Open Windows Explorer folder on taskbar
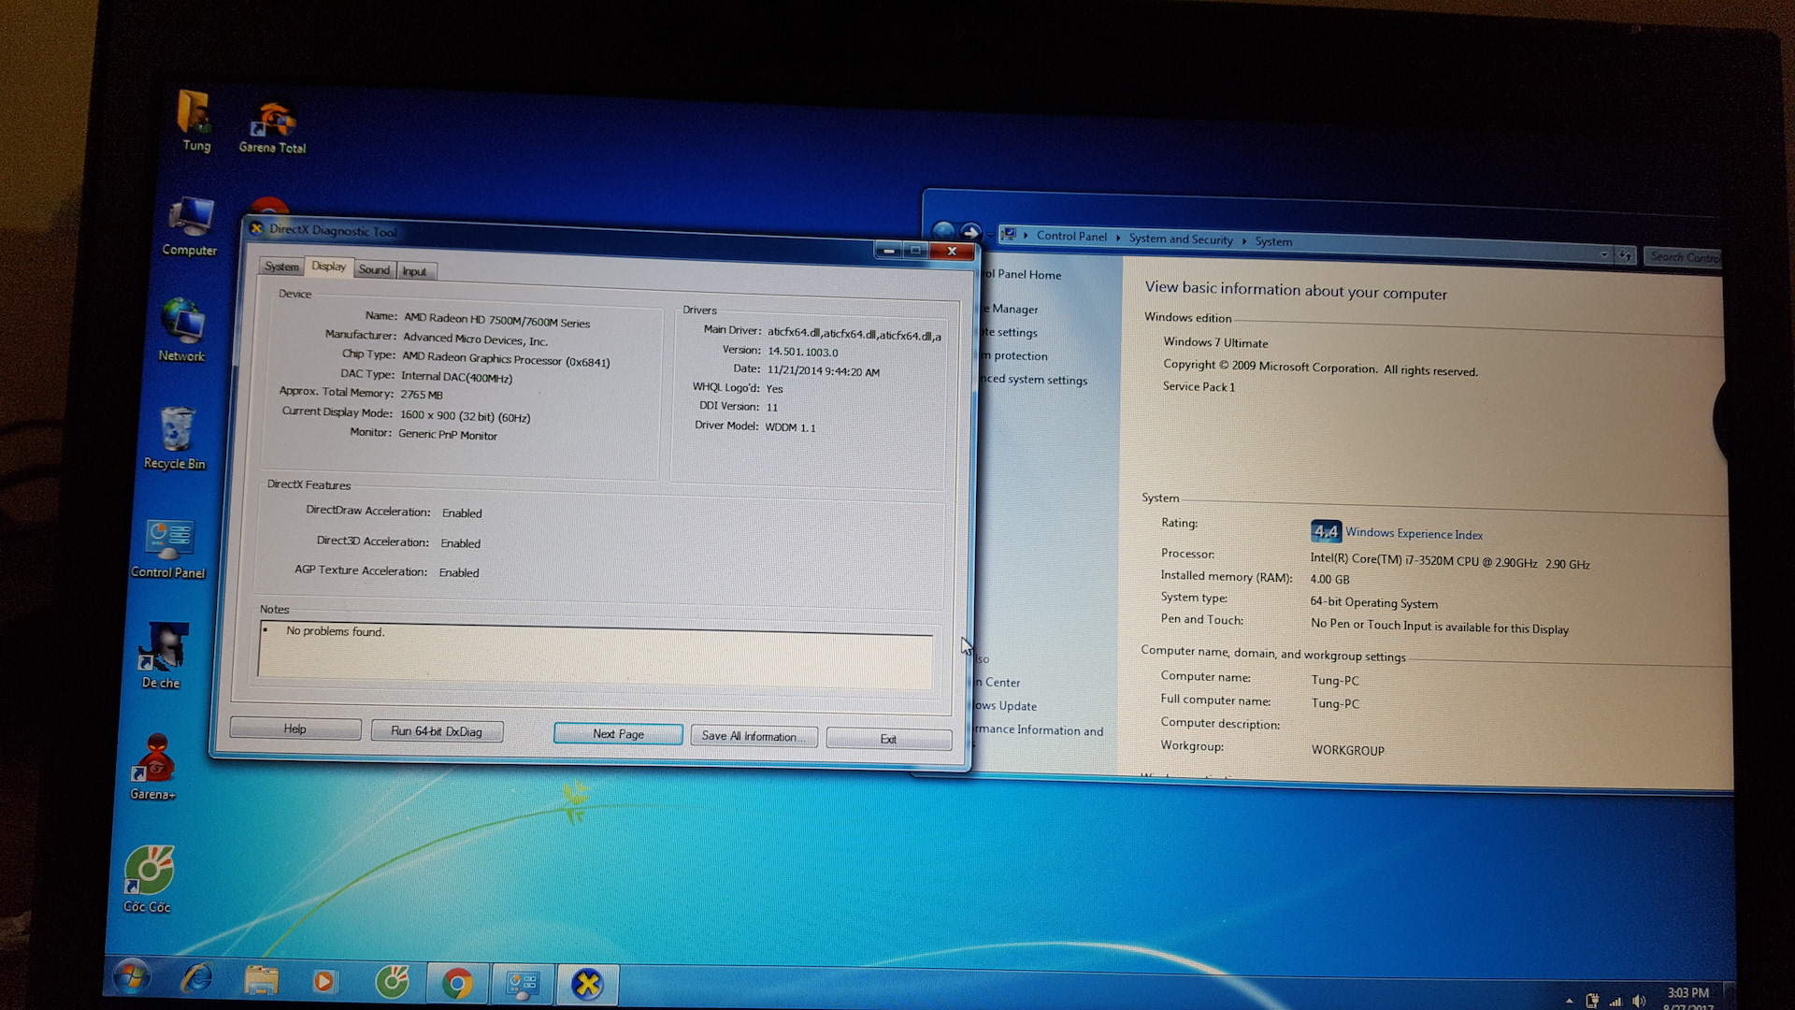The image size is (1795, 1010). tap(261, 980)
